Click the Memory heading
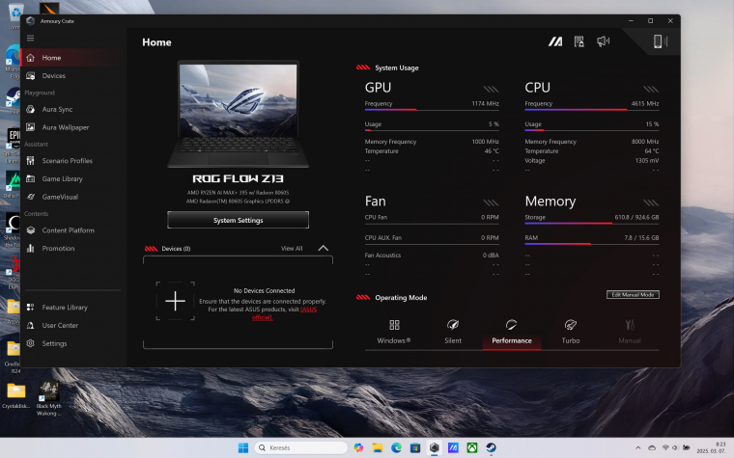This screenshot has width=734, height=458. (x=550, y=201)
